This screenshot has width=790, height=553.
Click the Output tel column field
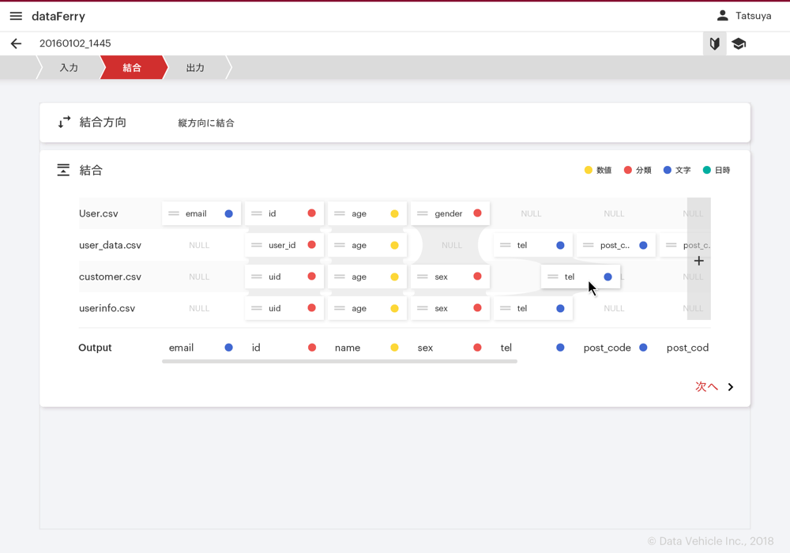[532, 348]
